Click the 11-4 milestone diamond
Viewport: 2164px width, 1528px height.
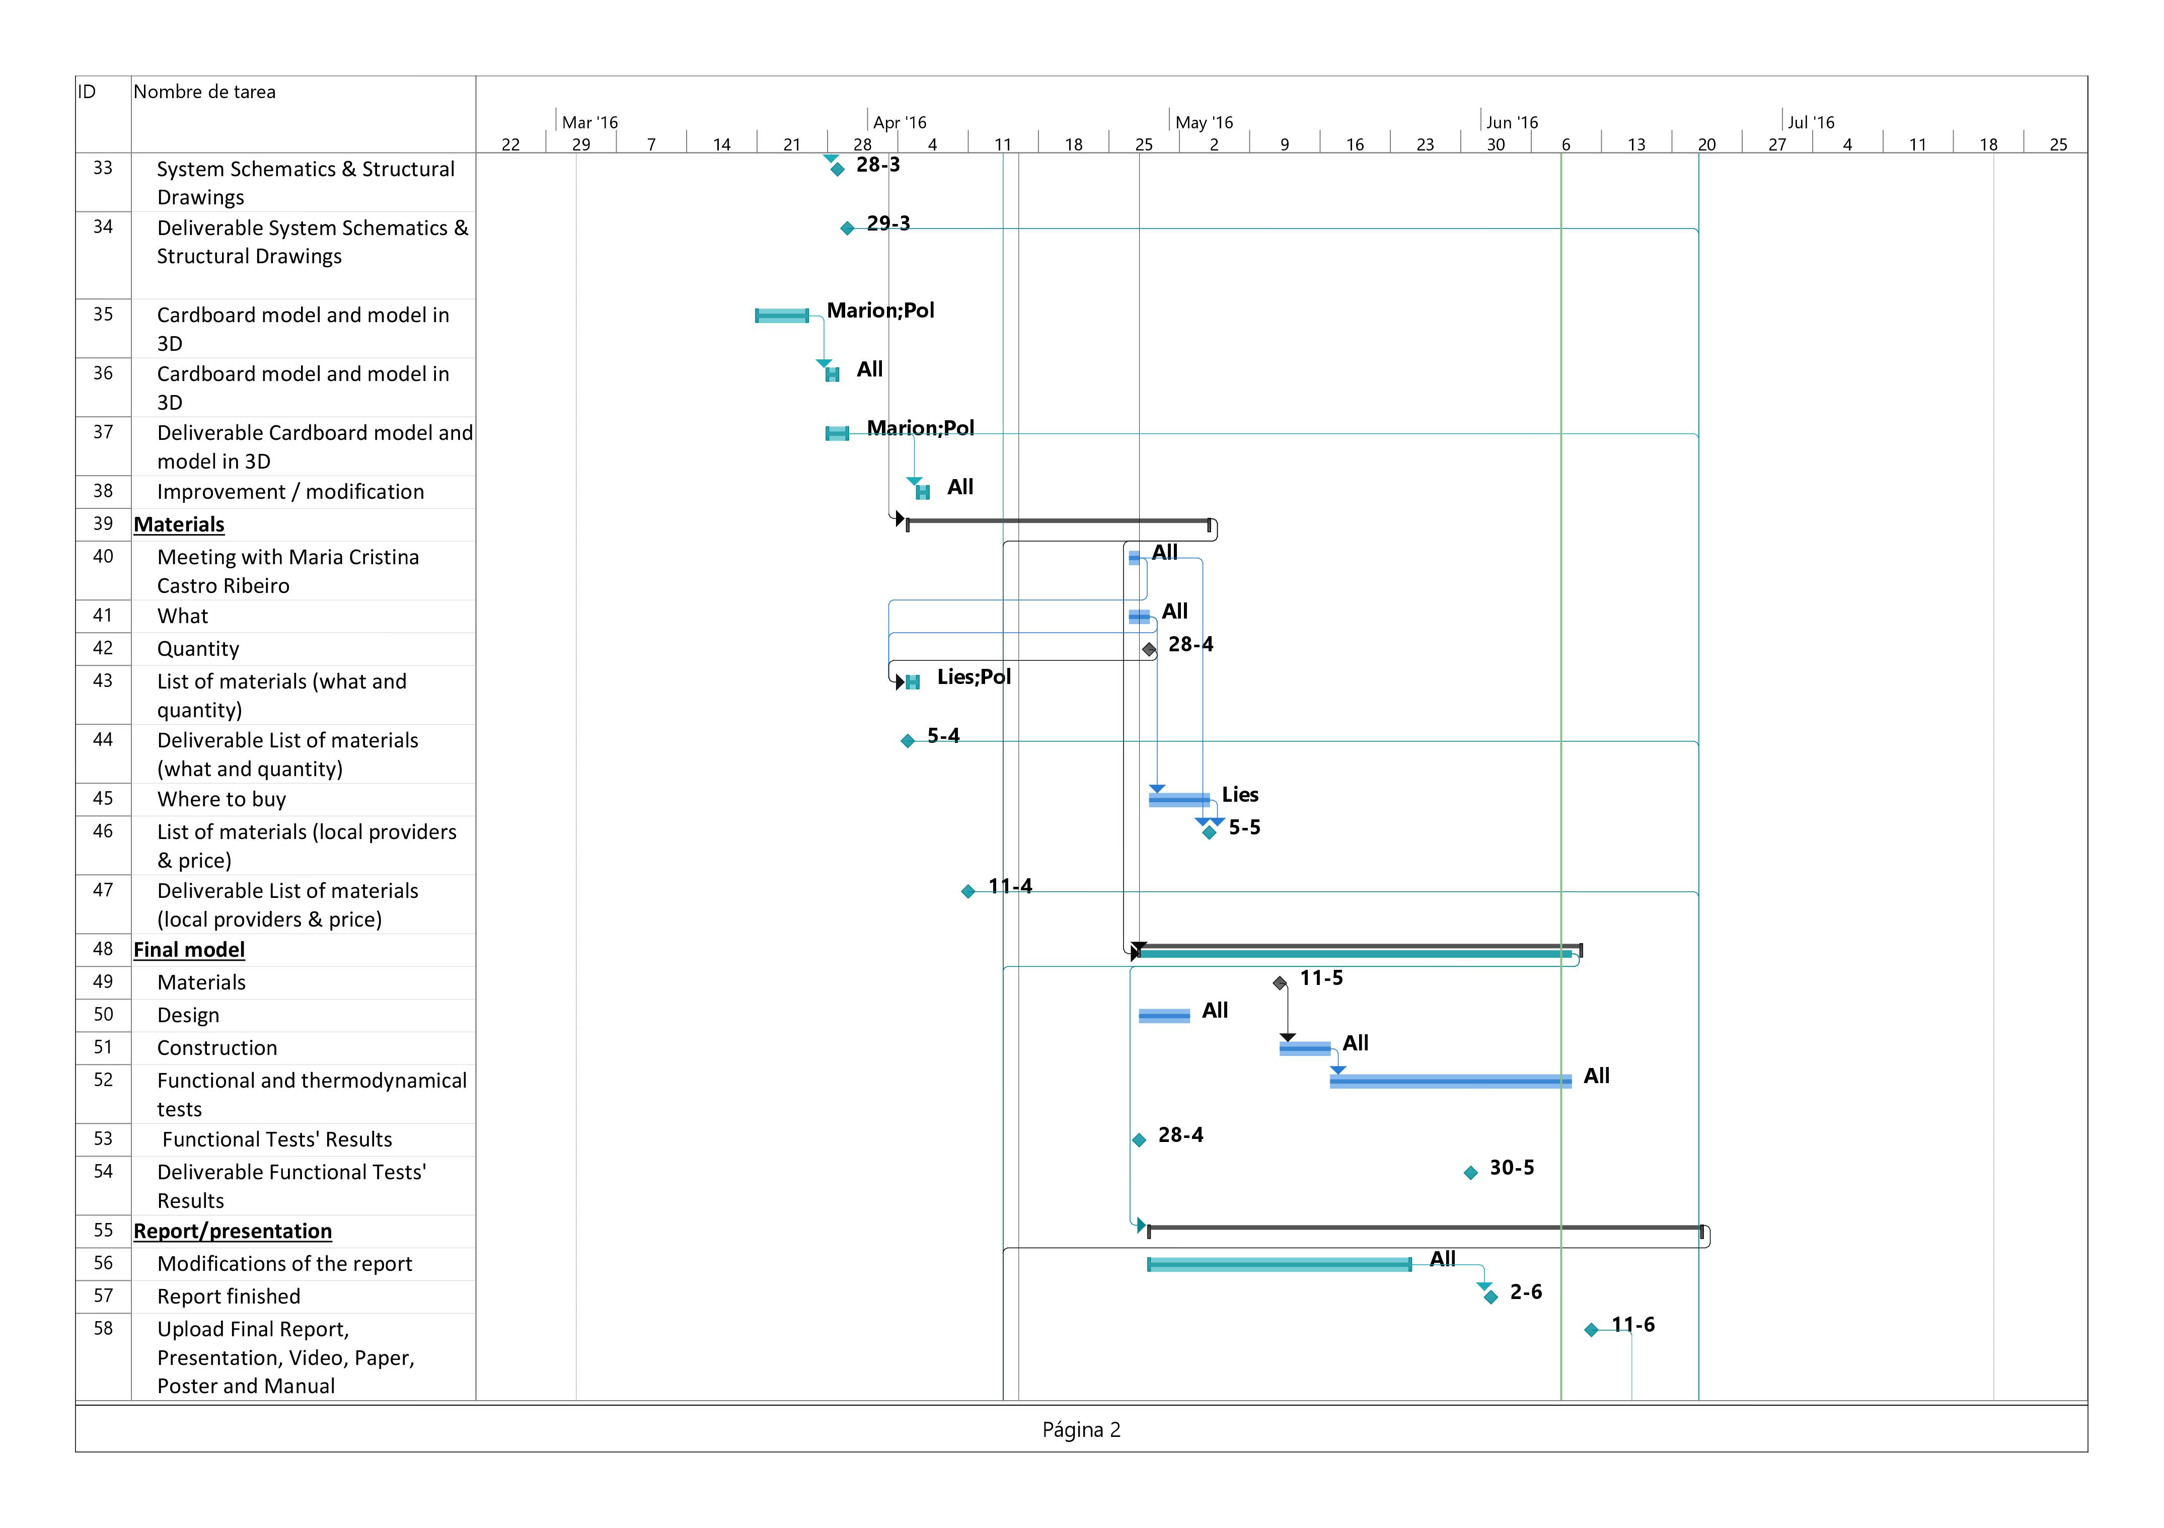pos(967,891)
